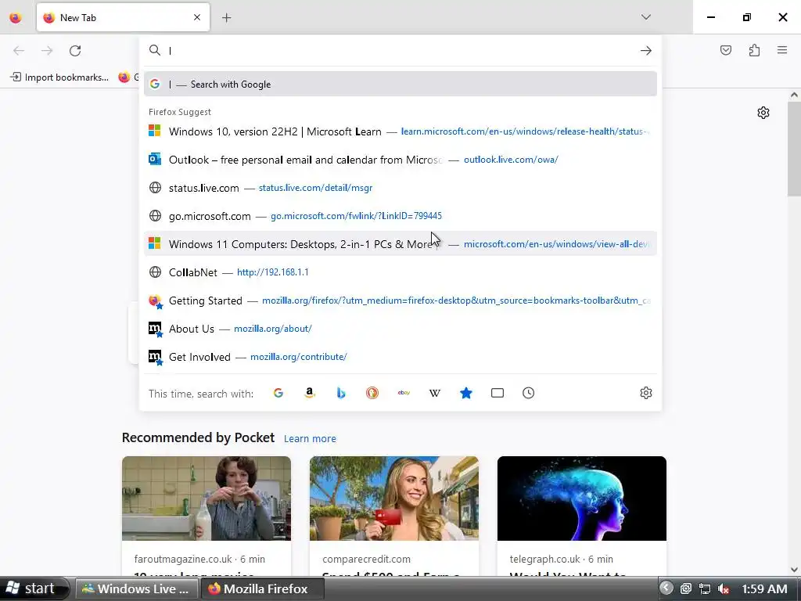The width and height of the screenshot is (801, 601).
Task: Open Windows 10, version 22H2 suggestion
Action: (400, 131)
